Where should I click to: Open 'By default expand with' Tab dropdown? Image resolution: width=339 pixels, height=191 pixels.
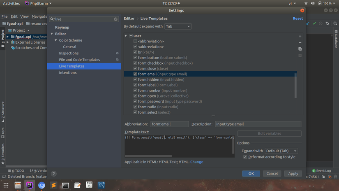pyautogui.click(x=178, y=26)
